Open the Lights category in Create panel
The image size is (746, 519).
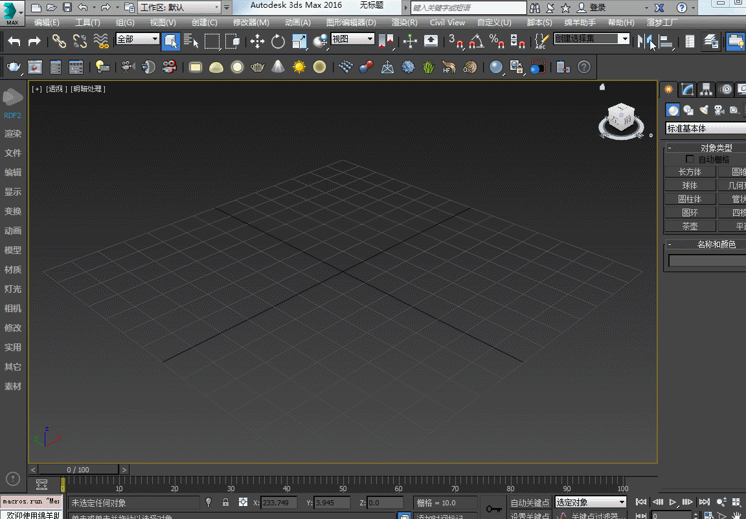[x=703, y=110]
